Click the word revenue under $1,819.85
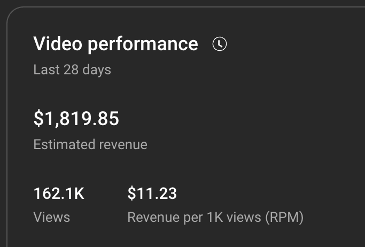 click(123, 145)
